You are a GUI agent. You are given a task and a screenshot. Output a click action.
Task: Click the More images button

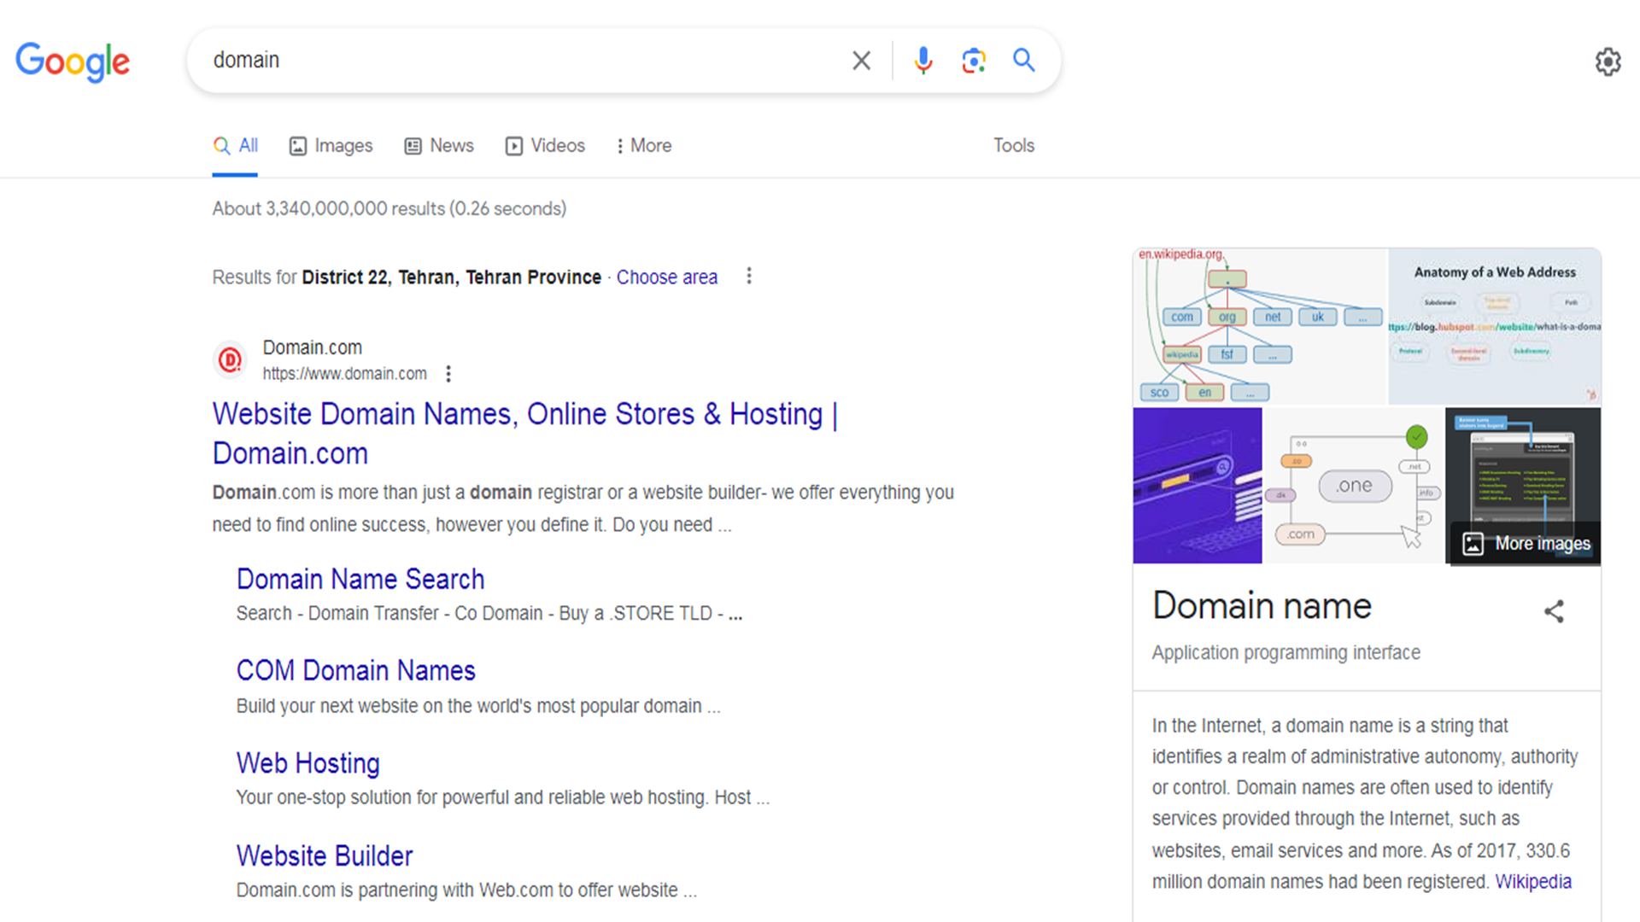pyautogui.click(x=1526, y=544)
